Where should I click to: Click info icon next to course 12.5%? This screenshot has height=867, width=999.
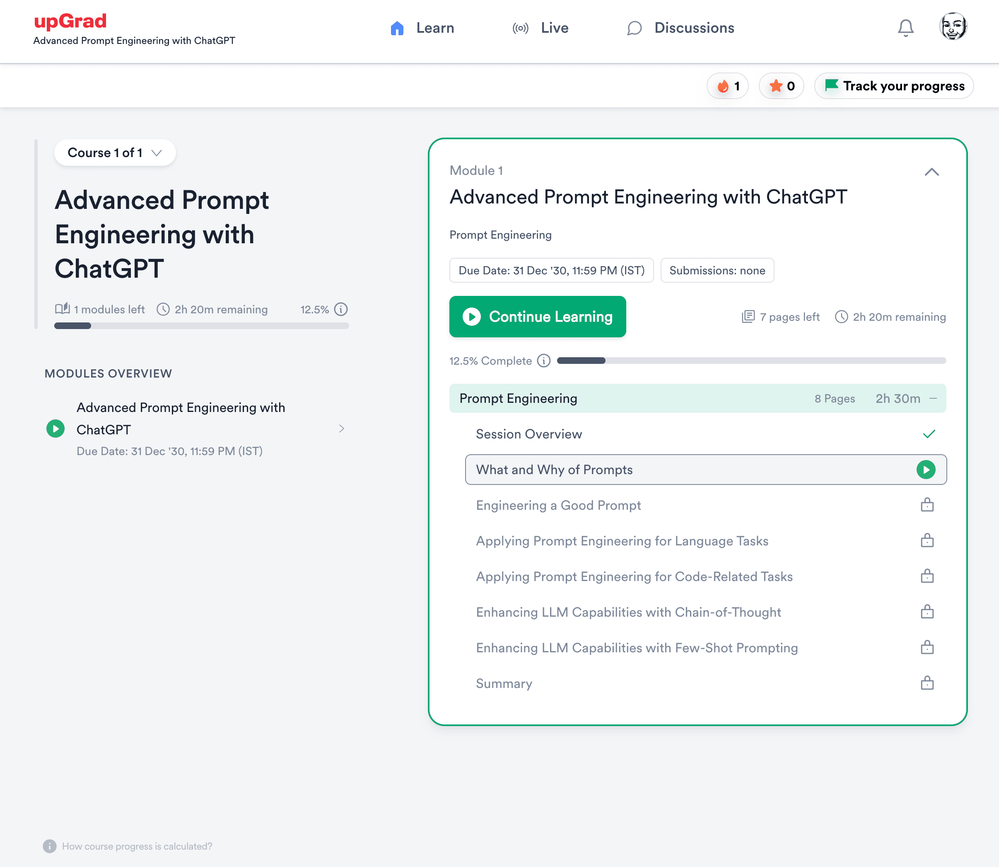point(341,309)
